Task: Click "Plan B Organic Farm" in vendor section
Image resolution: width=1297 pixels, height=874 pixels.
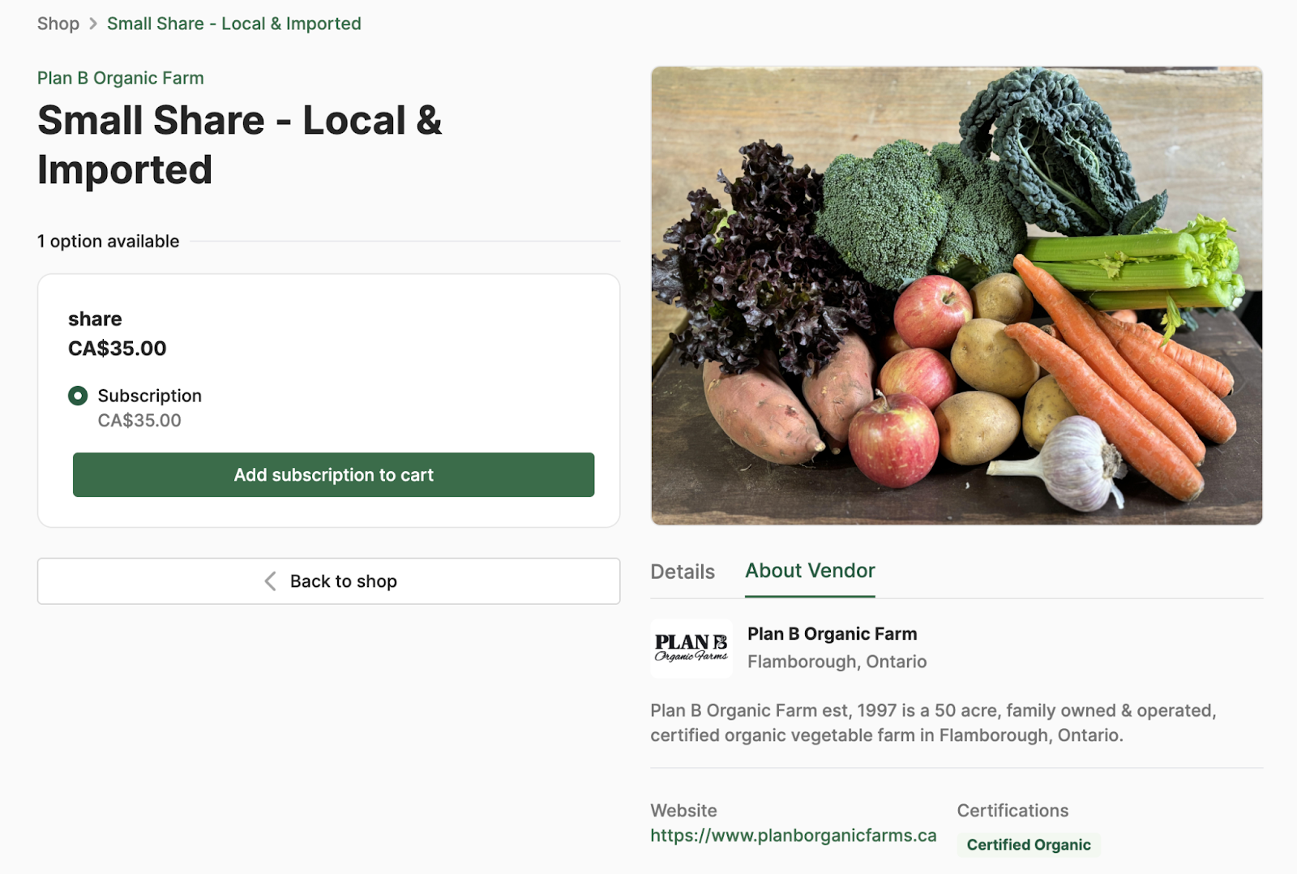Action: click(832, 634)
